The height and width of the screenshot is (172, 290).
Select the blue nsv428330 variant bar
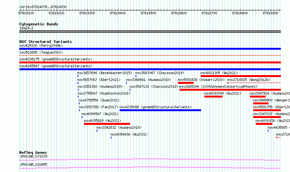click(150, 49)
